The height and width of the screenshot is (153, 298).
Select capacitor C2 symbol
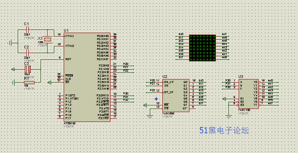[x=28, y=53]
